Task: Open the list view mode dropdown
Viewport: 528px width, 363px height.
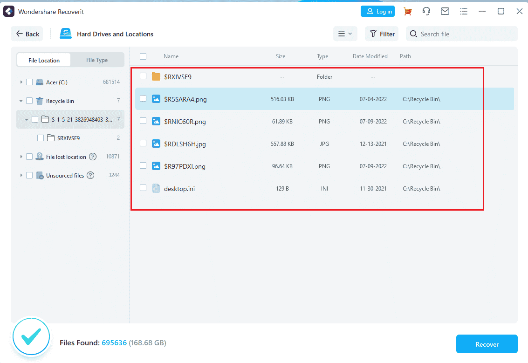Action: click(x=345, y=34)
